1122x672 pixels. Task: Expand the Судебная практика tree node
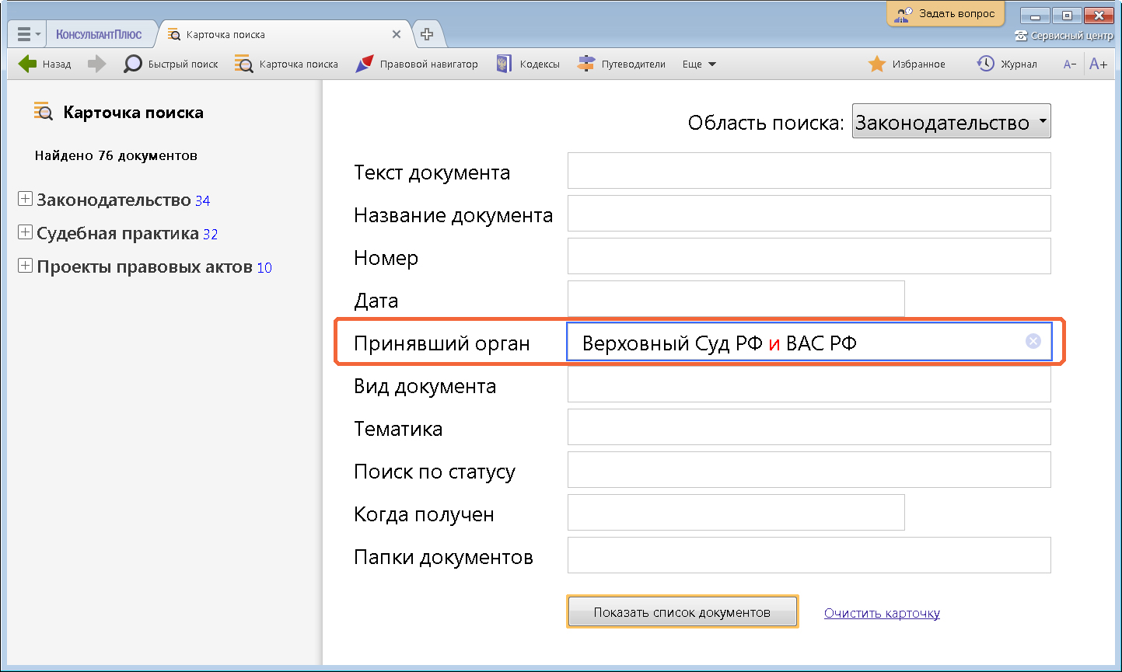25,233
